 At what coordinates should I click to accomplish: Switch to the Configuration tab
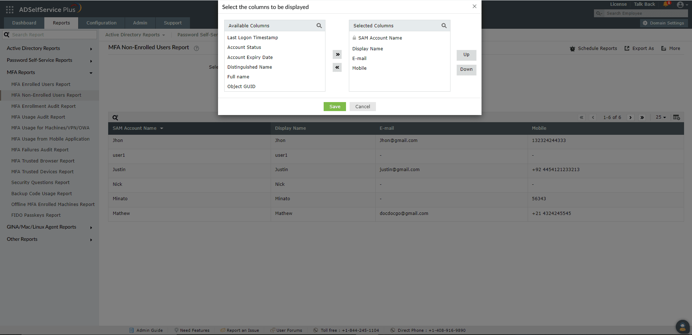101,23
